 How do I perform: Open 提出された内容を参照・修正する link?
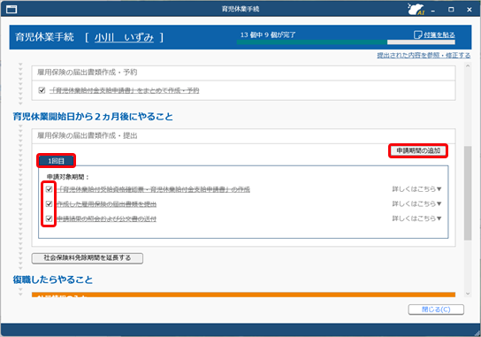[x=424, y=55]
